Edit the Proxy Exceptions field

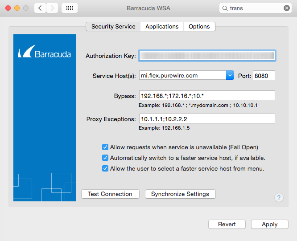point(207,118)
